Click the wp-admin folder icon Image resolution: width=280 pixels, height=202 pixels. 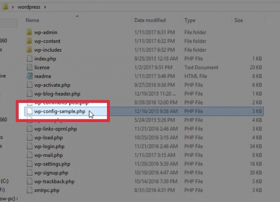(29, 32)
